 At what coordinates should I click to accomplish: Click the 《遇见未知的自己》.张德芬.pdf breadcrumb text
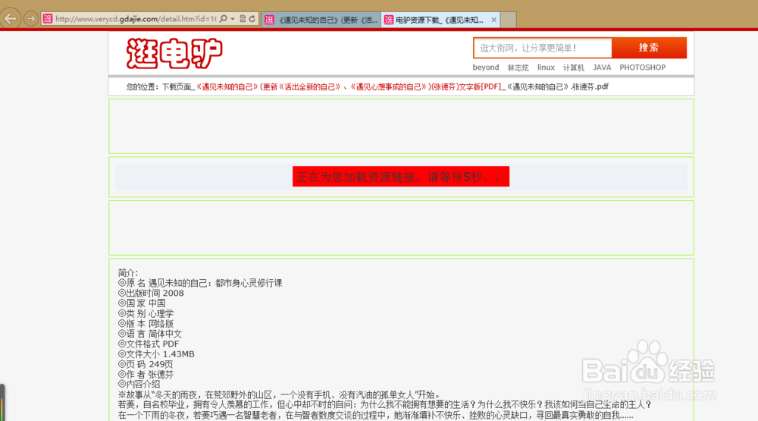pos(557,86)
